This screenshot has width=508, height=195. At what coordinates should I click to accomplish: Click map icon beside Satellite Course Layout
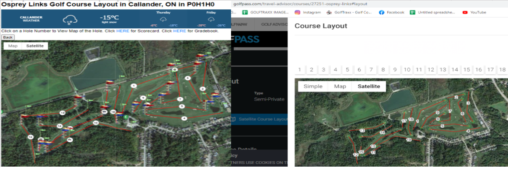point(233,119)
